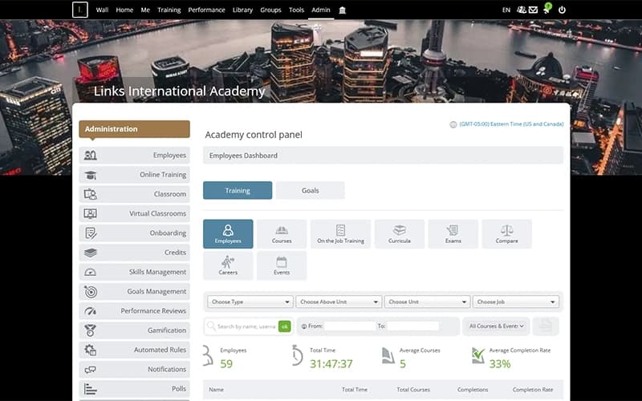The width and height of the screenshot is (642, 401).
Task: Switch to the Goals tab
Action: point(310,191)
